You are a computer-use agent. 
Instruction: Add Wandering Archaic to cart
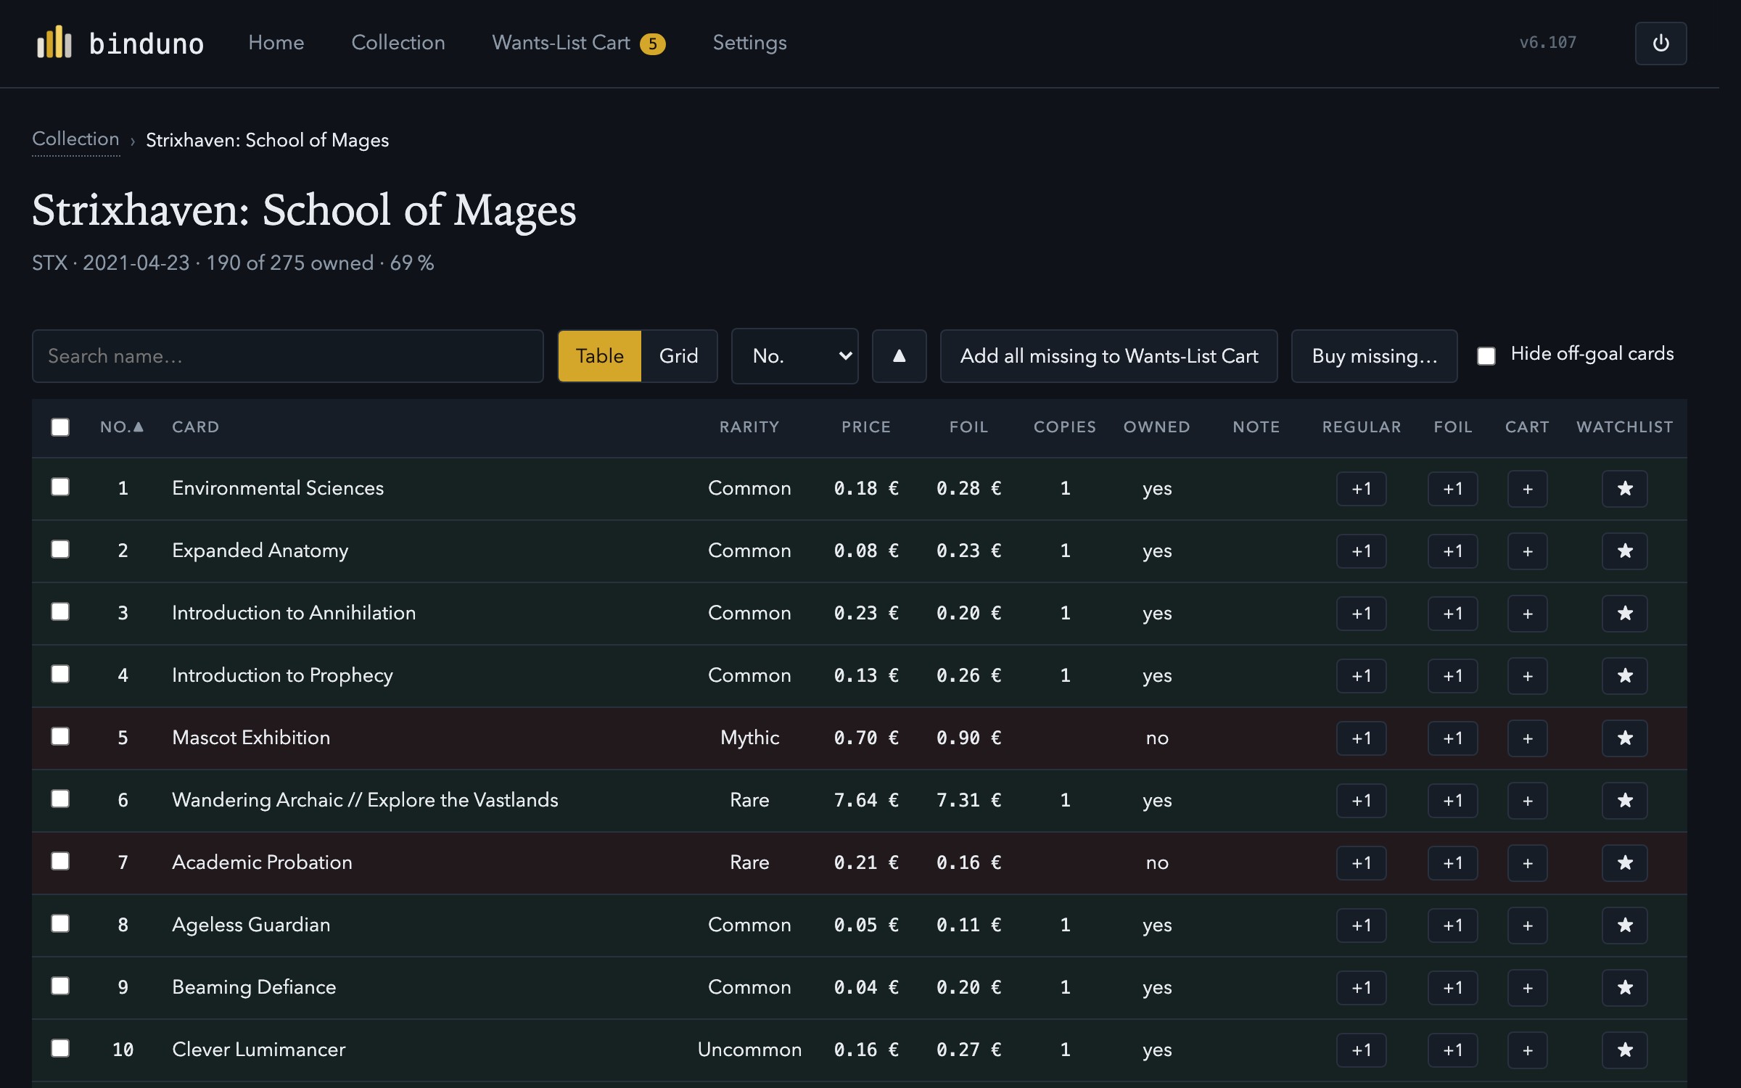(x=1527, y=801)
